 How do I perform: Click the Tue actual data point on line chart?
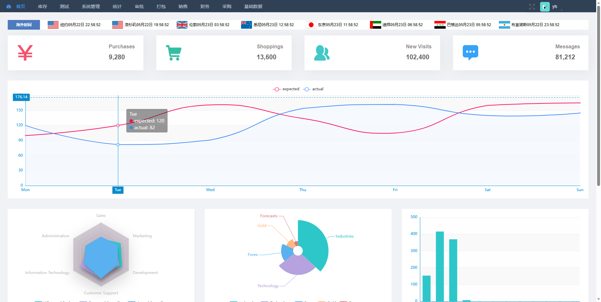118,144
